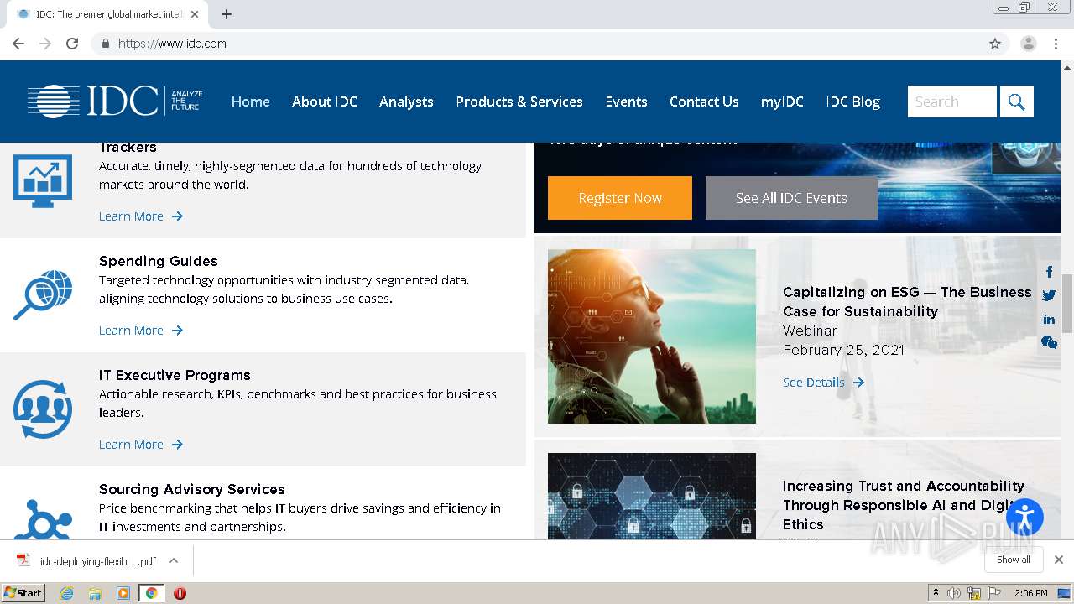Open media player from taskbar

click(123, 593)
